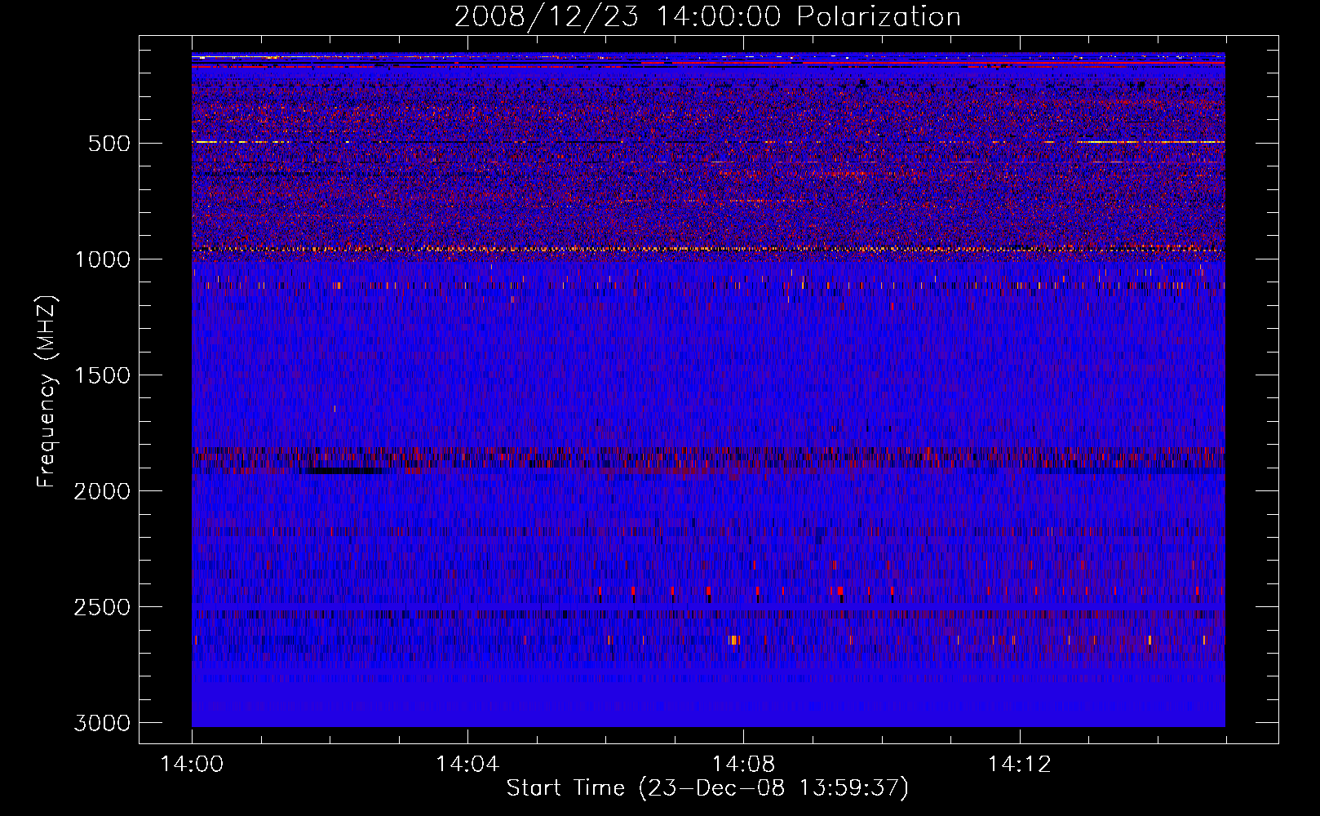Click the 3000 frequency tick label
The width and height of the screenshot is (1320, 816).
click(x=102, y=723)
